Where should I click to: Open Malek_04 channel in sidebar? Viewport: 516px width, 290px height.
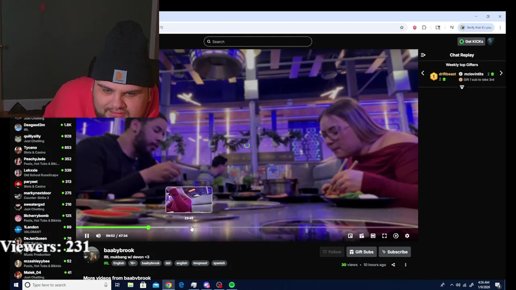pos(43,275)
